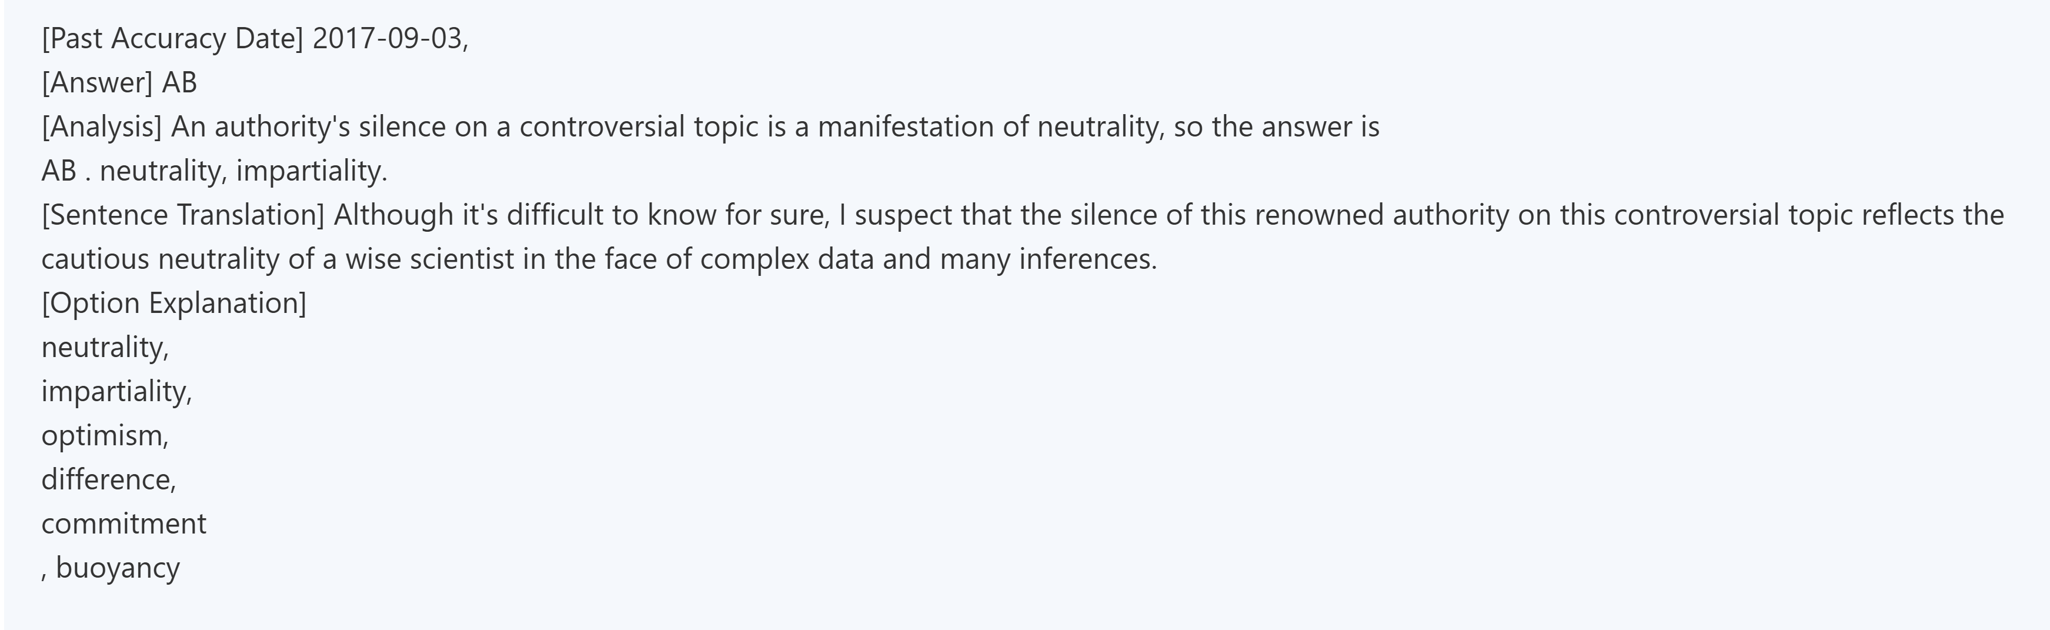Image resolution: width=2050 pixels, height=630 pixels.
Task: Select the "commitment" option
Action: tap(123, 524)
